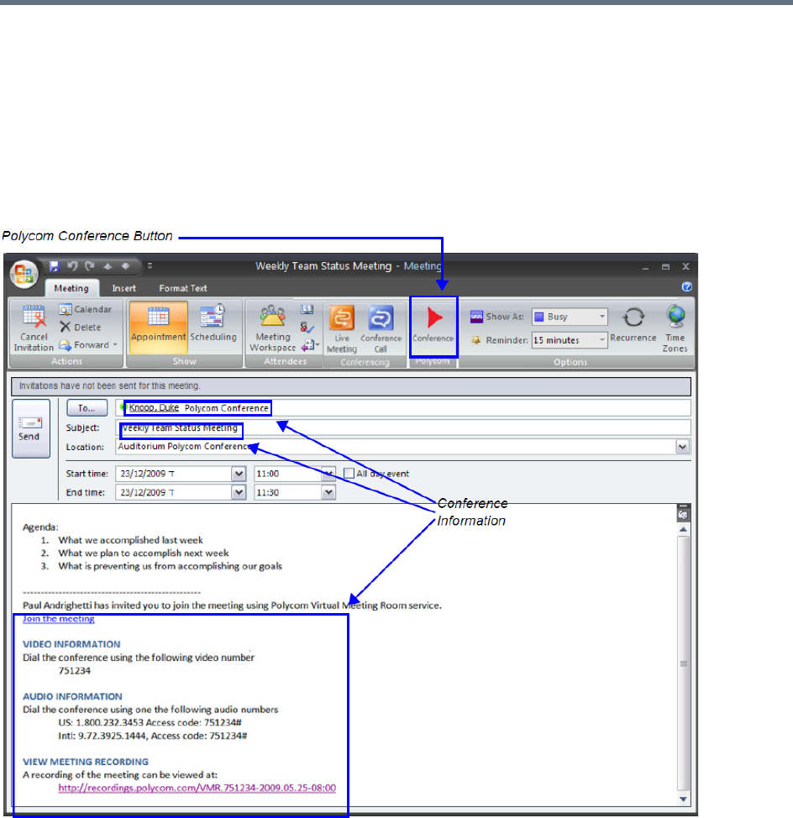Image resolution: width=793 pixels, height=818 pixels.
Task: Forward this meeting
Action: point(84,345)
